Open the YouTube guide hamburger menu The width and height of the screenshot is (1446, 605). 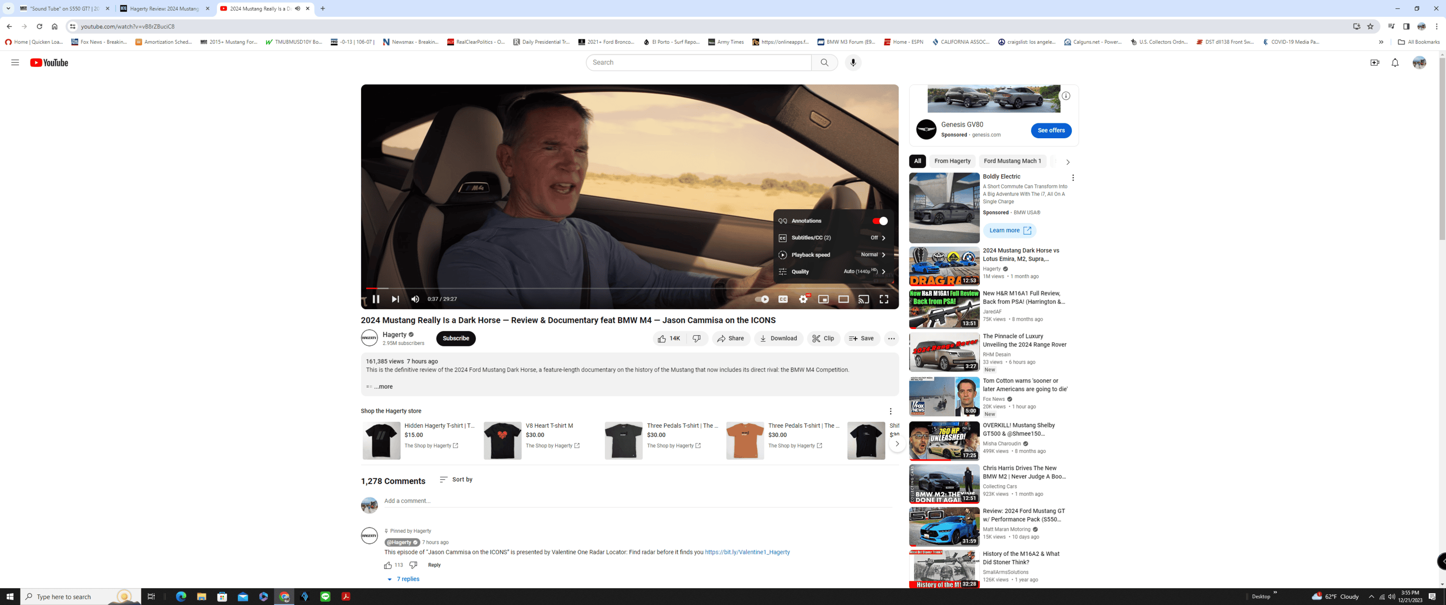(x=15, y=63)
